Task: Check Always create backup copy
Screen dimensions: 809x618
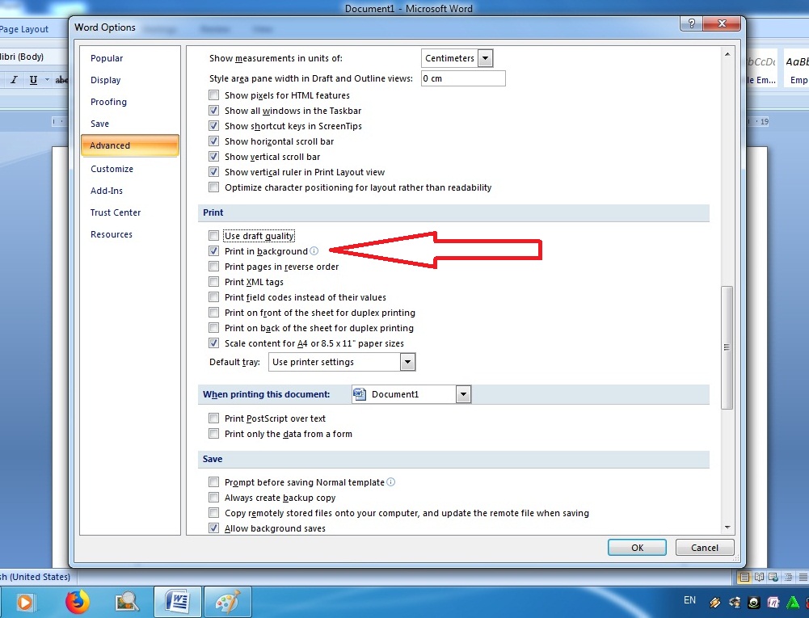Action: click(x=213, y=498)
